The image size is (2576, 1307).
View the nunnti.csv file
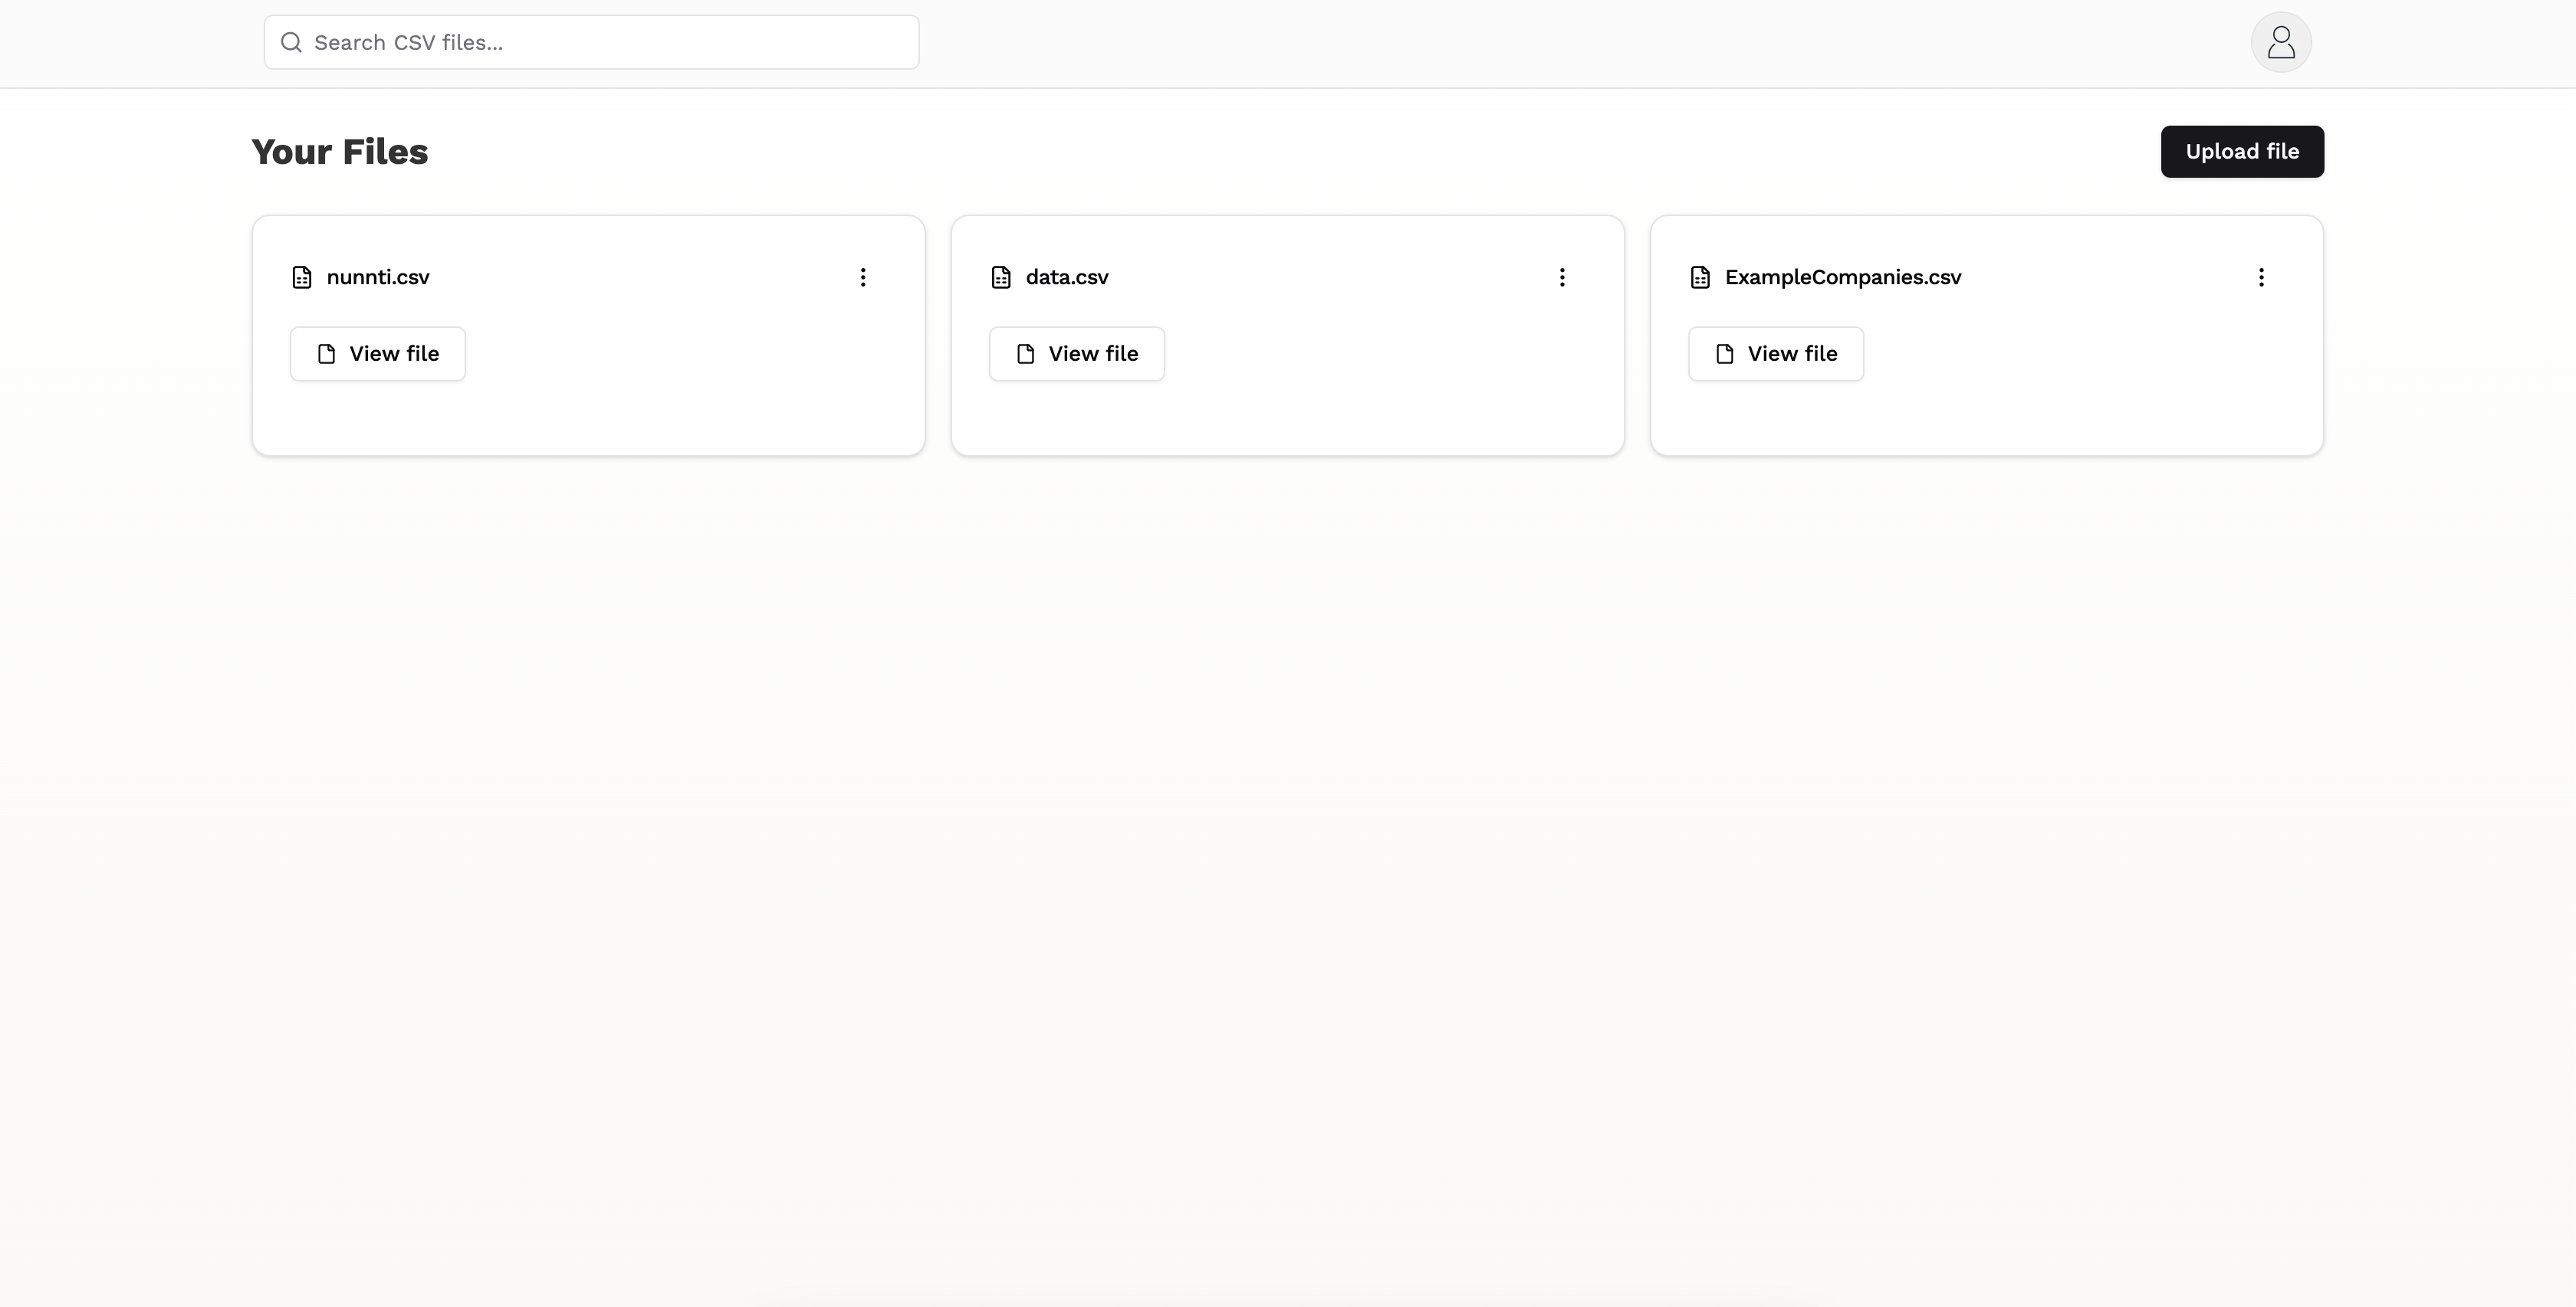click(x=378, y=354)
